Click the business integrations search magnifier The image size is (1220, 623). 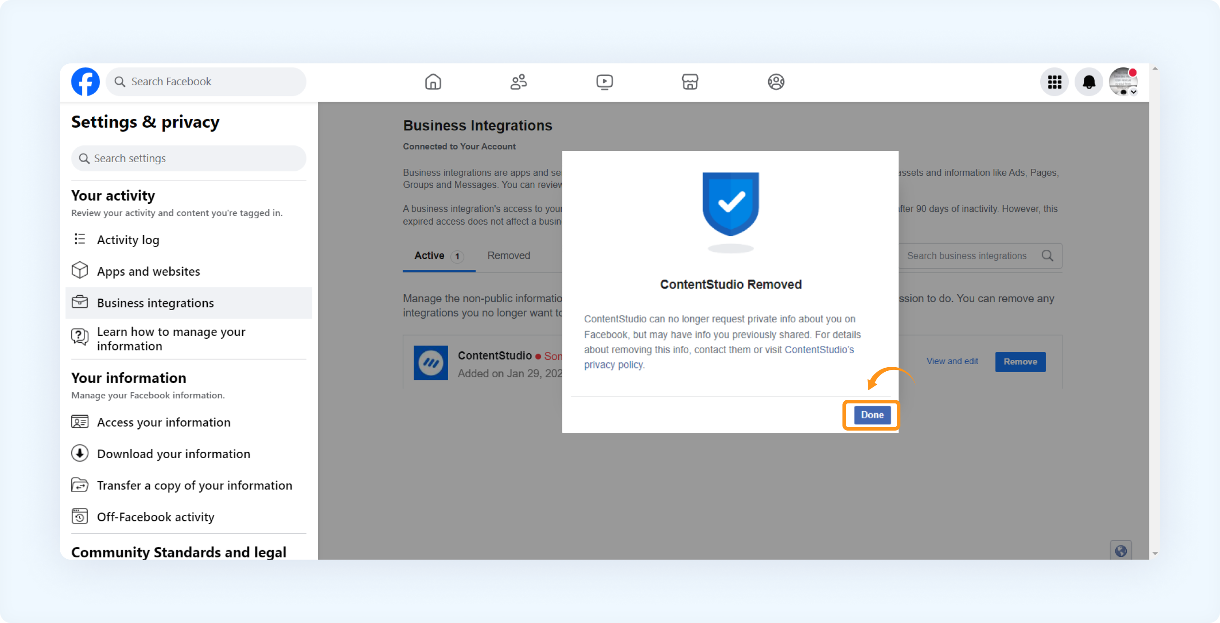[1048, 256]
